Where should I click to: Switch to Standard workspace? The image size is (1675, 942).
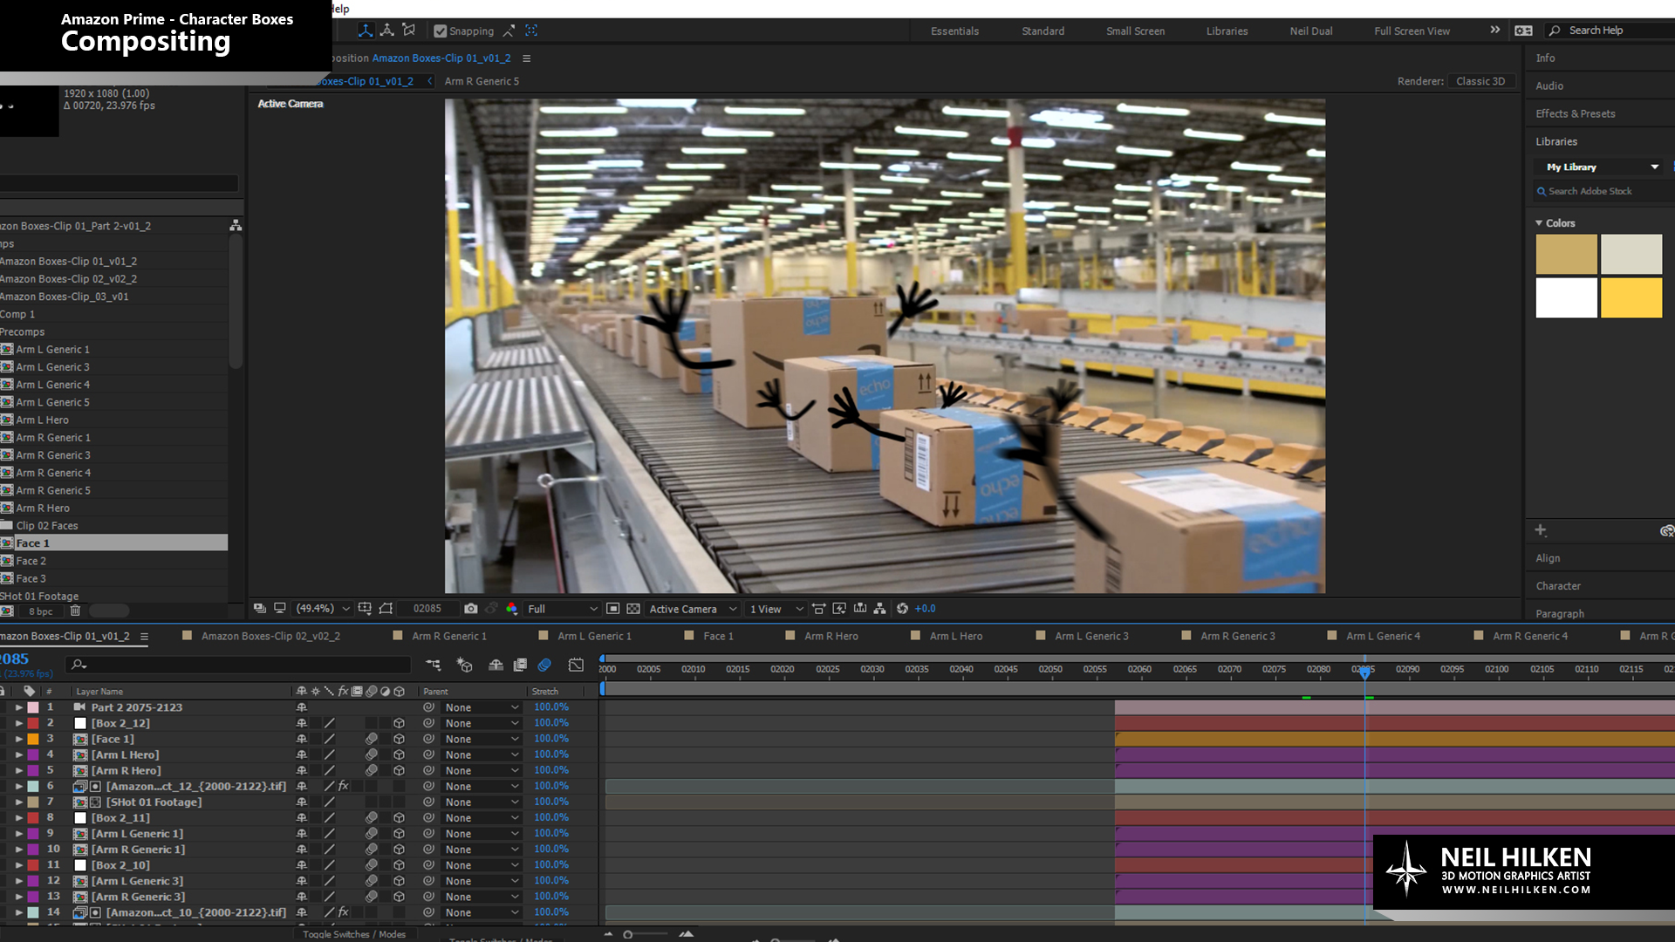point(1043,31)
